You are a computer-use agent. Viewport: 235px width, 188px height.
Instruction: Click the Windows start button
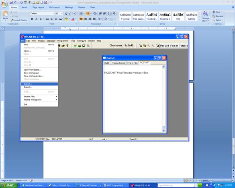[8, 185]
